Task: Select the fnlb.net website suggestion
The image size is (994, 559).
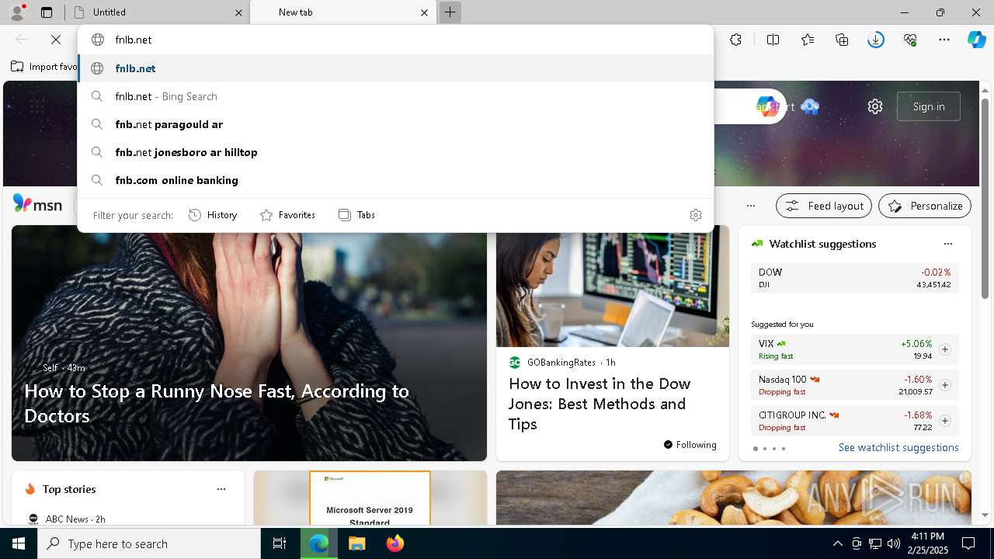Action: [x=395, y=68]
